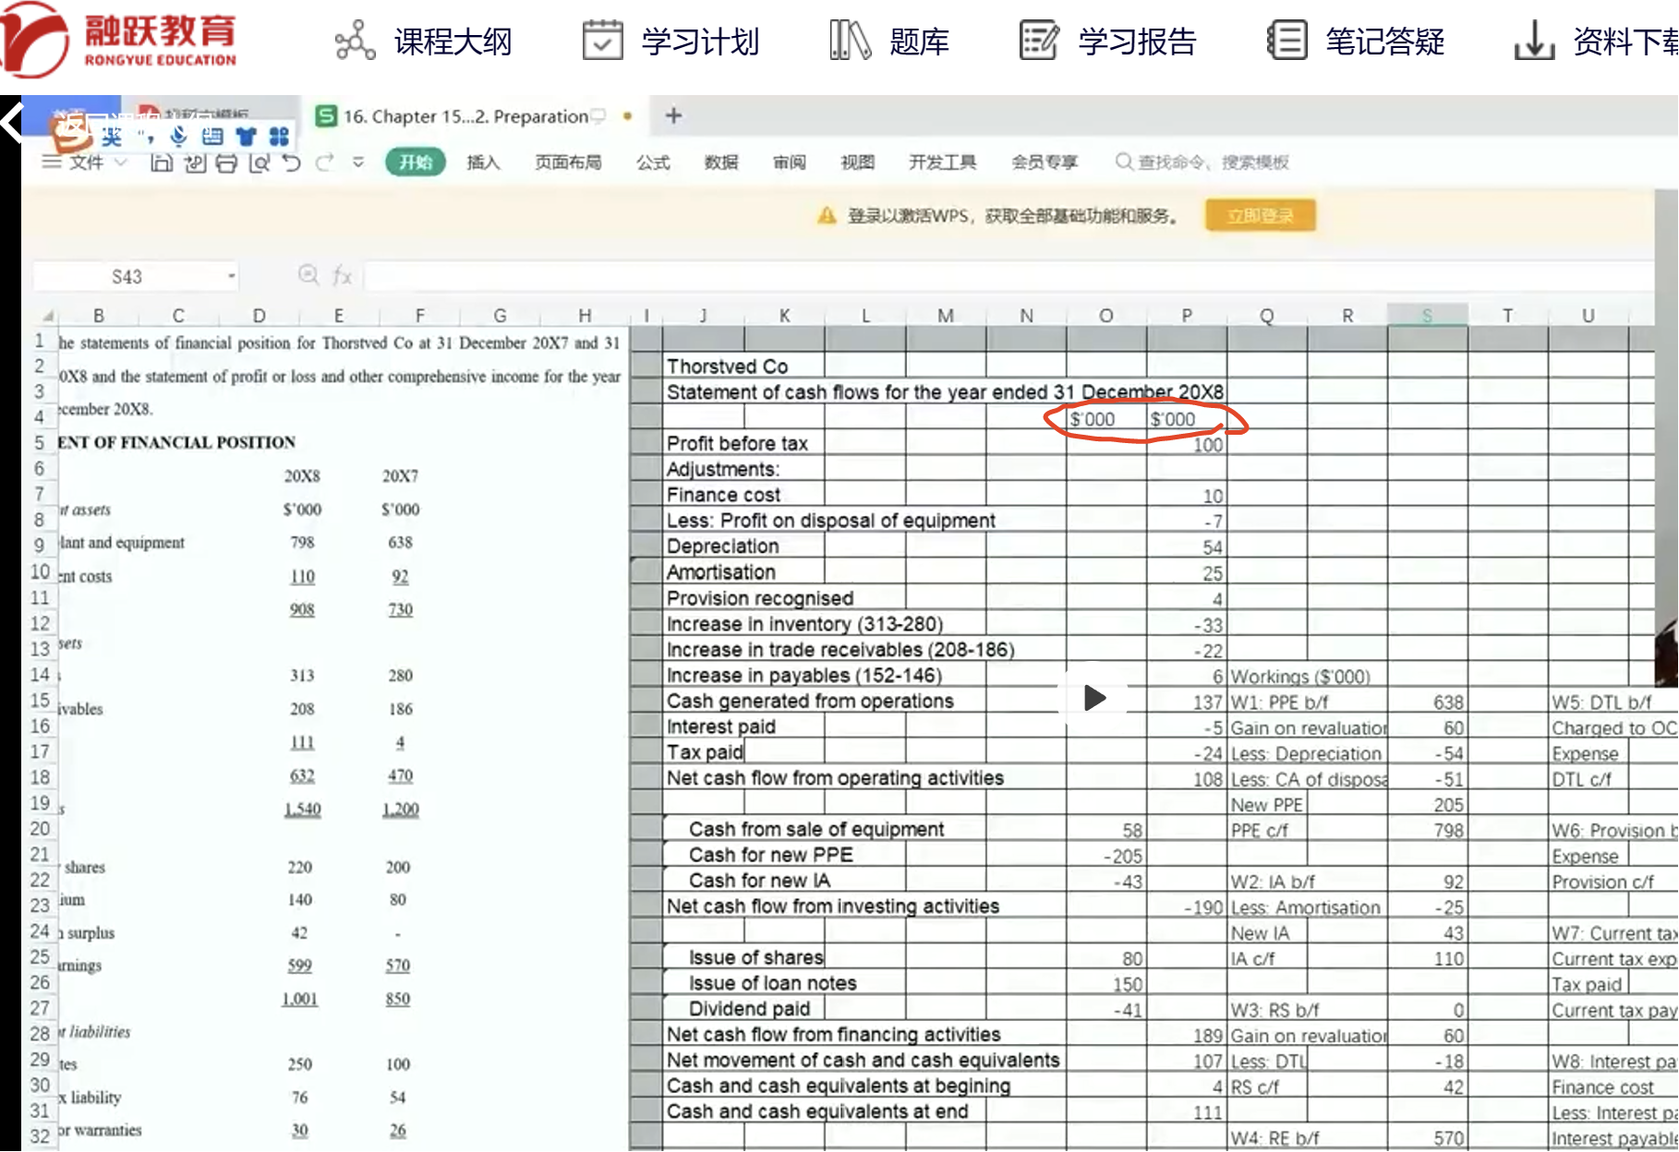Click the keyboard icon in input method bar

tap(212, 138)
